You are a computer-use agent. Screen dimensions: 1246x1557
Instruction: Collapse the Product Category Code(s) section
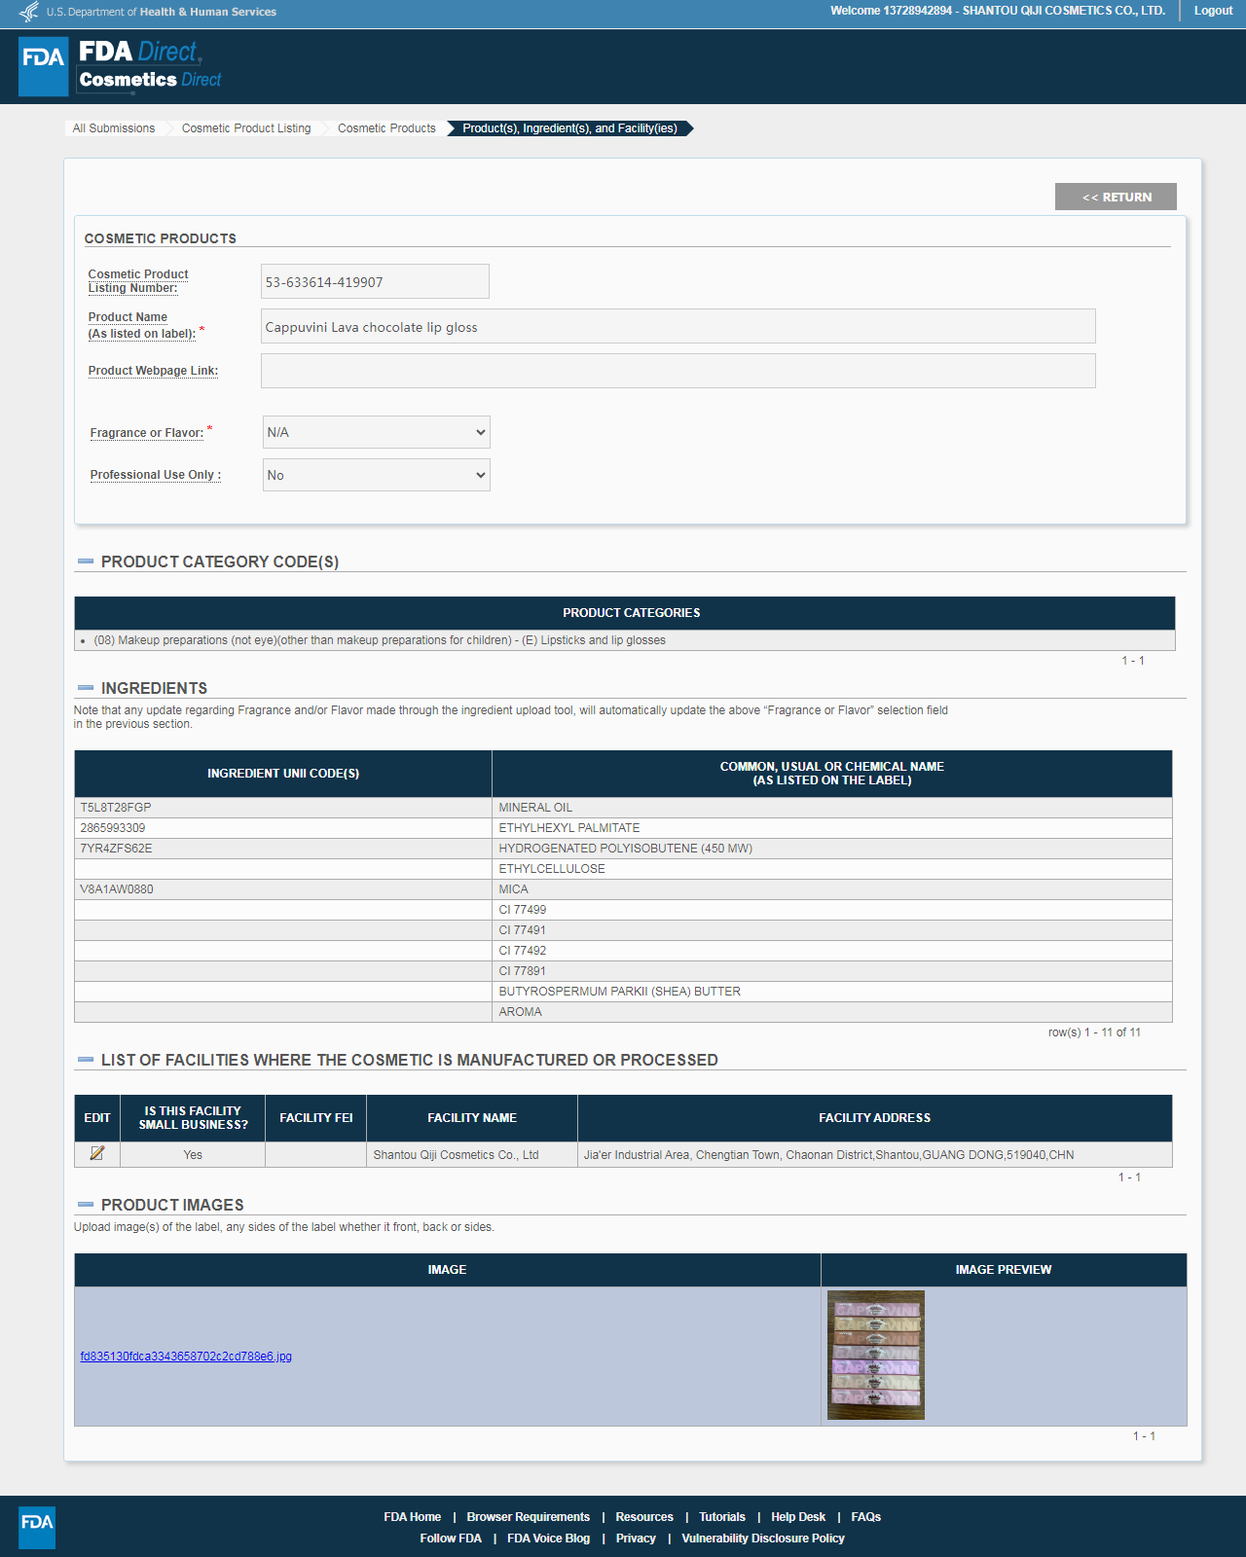86,561
